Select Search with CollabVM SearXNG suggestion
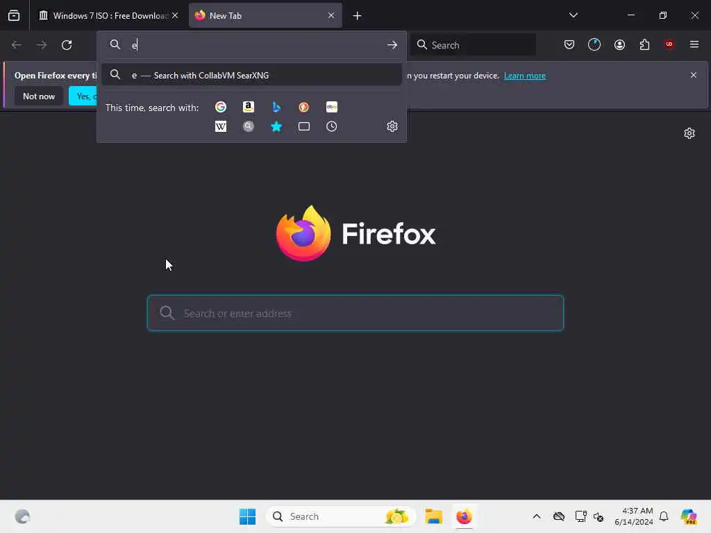 click(x=251, y=75)
